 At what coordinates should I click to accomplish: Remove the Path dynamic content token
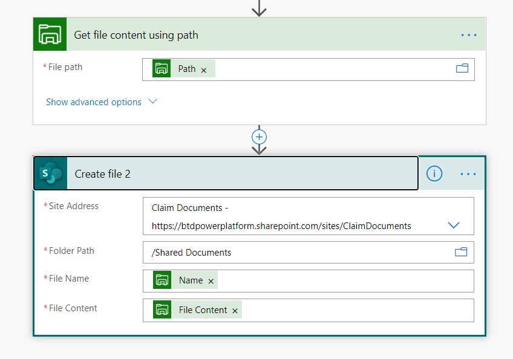pos(204,70)
